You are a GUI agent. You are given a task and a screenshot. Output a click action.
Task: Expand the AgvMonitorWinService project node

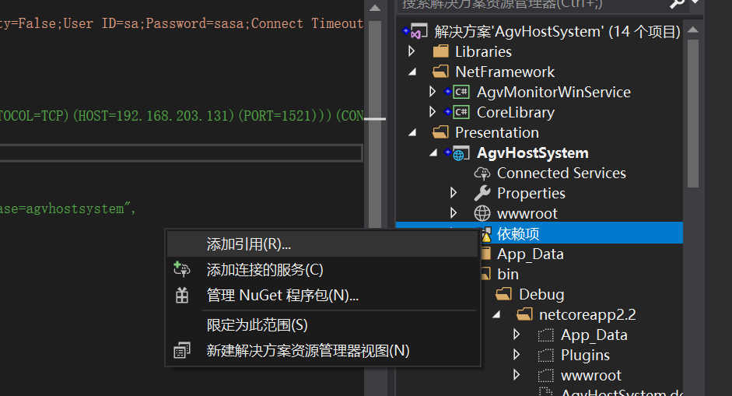pos(433,92)
